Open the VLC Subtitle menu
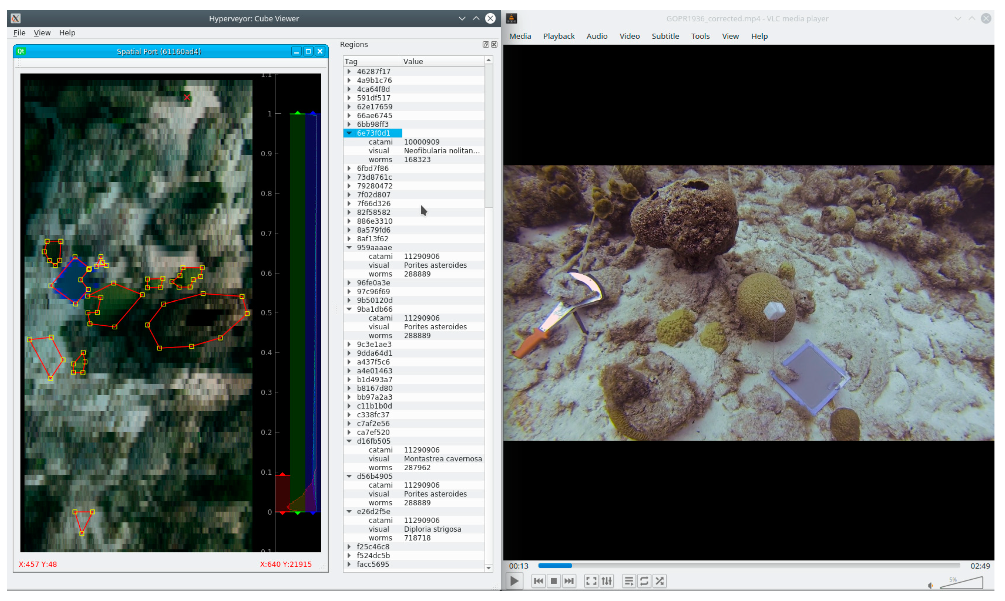Image resolution: width=1005 pixels, height=601 pixels. coord(665,36)
